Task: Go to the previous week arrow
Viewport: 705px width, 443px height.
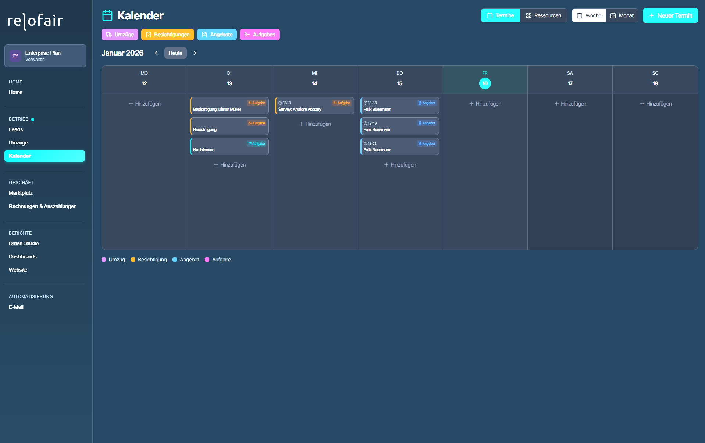Action: (x=156, y=53)
